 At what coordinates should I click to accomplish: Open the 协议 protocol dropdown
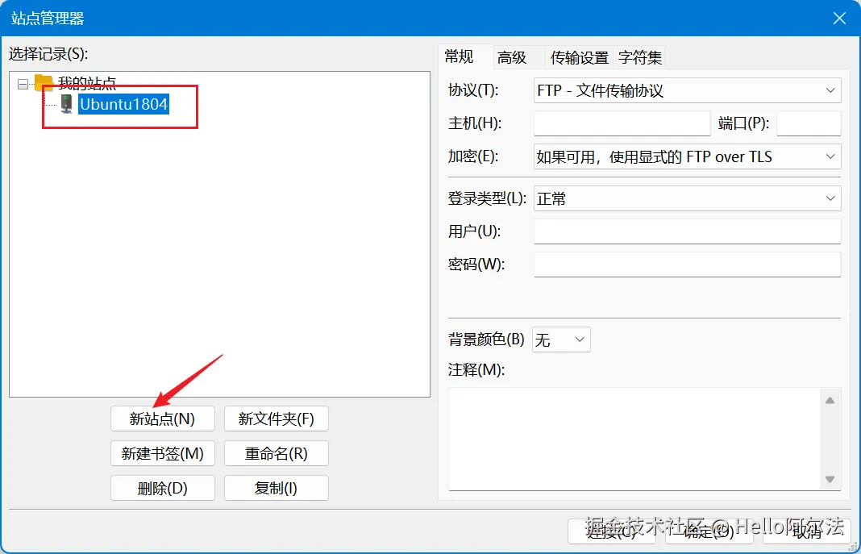pos(687,90)
